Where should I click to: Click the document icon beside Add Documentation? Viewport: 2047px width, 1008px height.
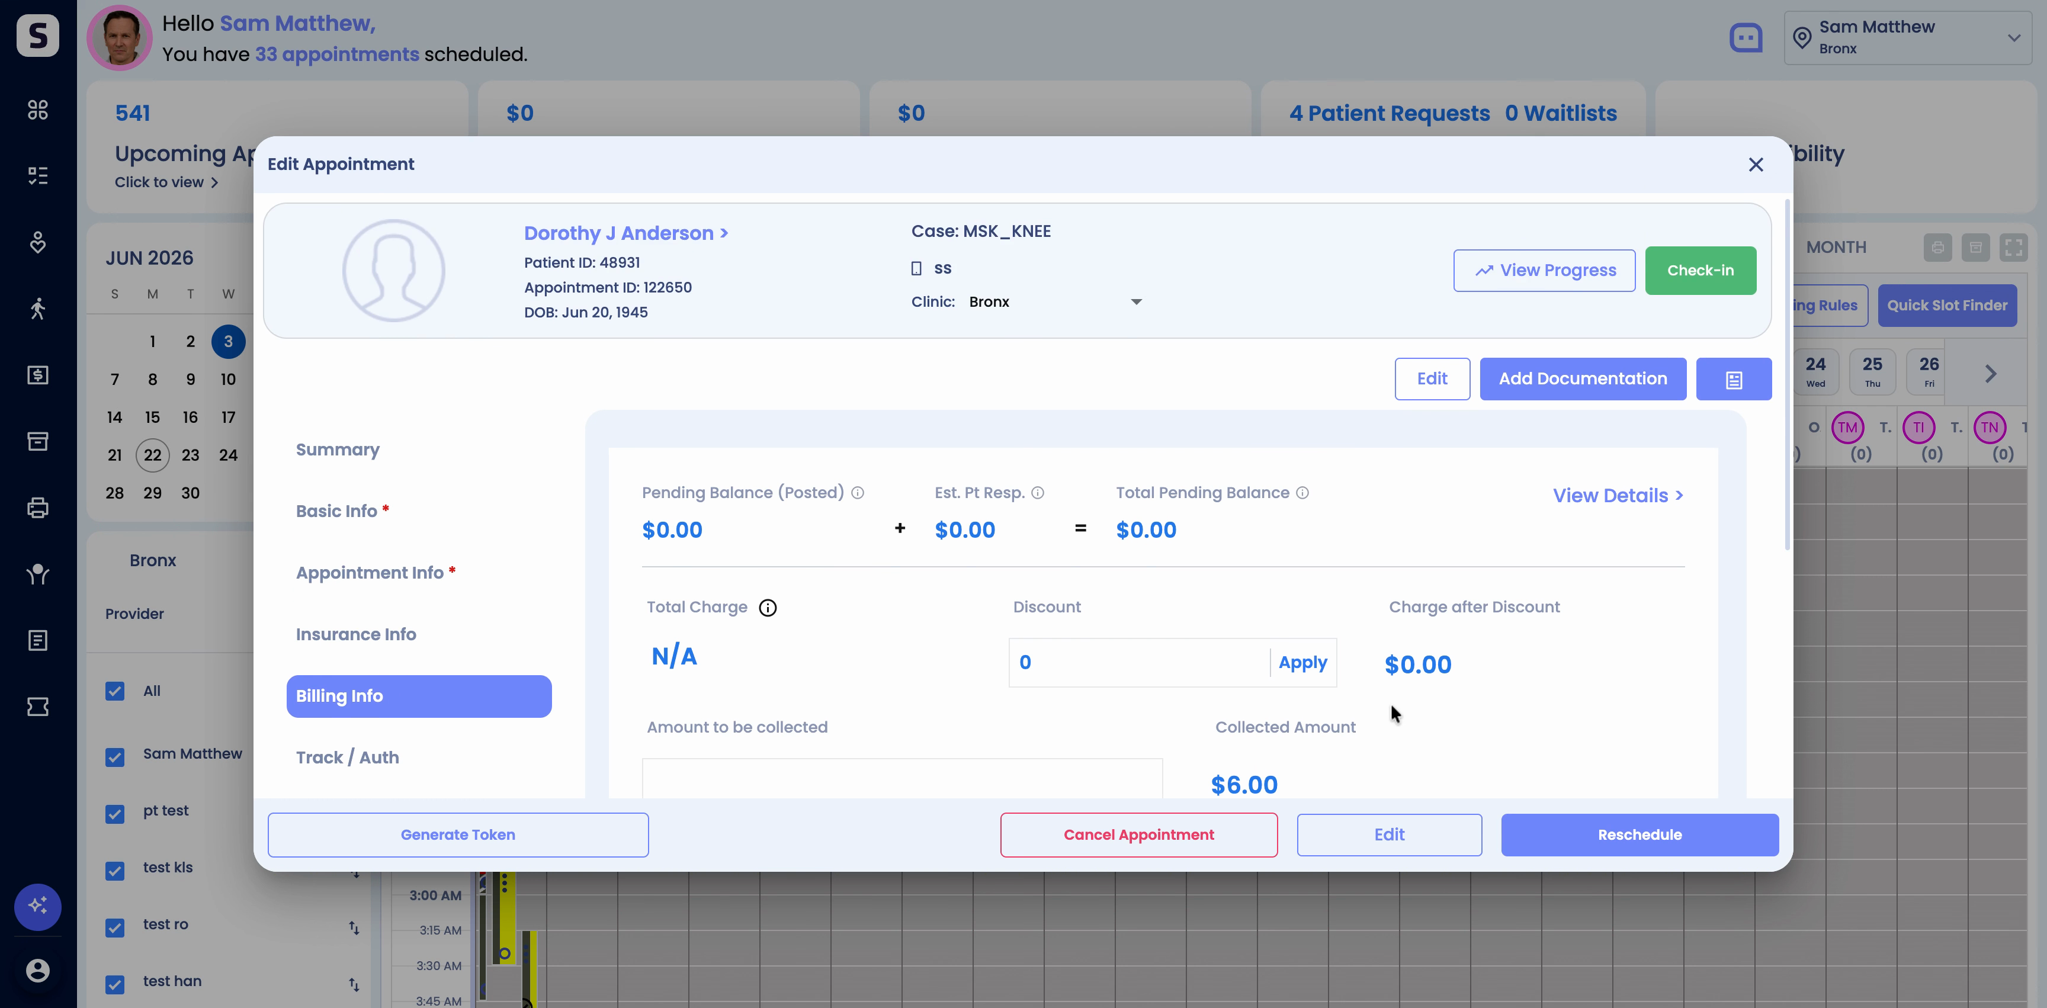(1734, 379)
